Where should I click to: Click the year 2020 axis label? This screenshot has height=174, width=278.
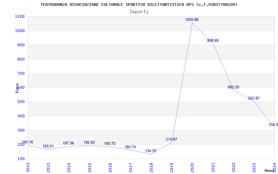coord(193,167)
